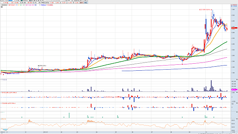The image size is (238, 134).
Task: Select the yellow 20-period moving average legend
Action: pos(19,5)
